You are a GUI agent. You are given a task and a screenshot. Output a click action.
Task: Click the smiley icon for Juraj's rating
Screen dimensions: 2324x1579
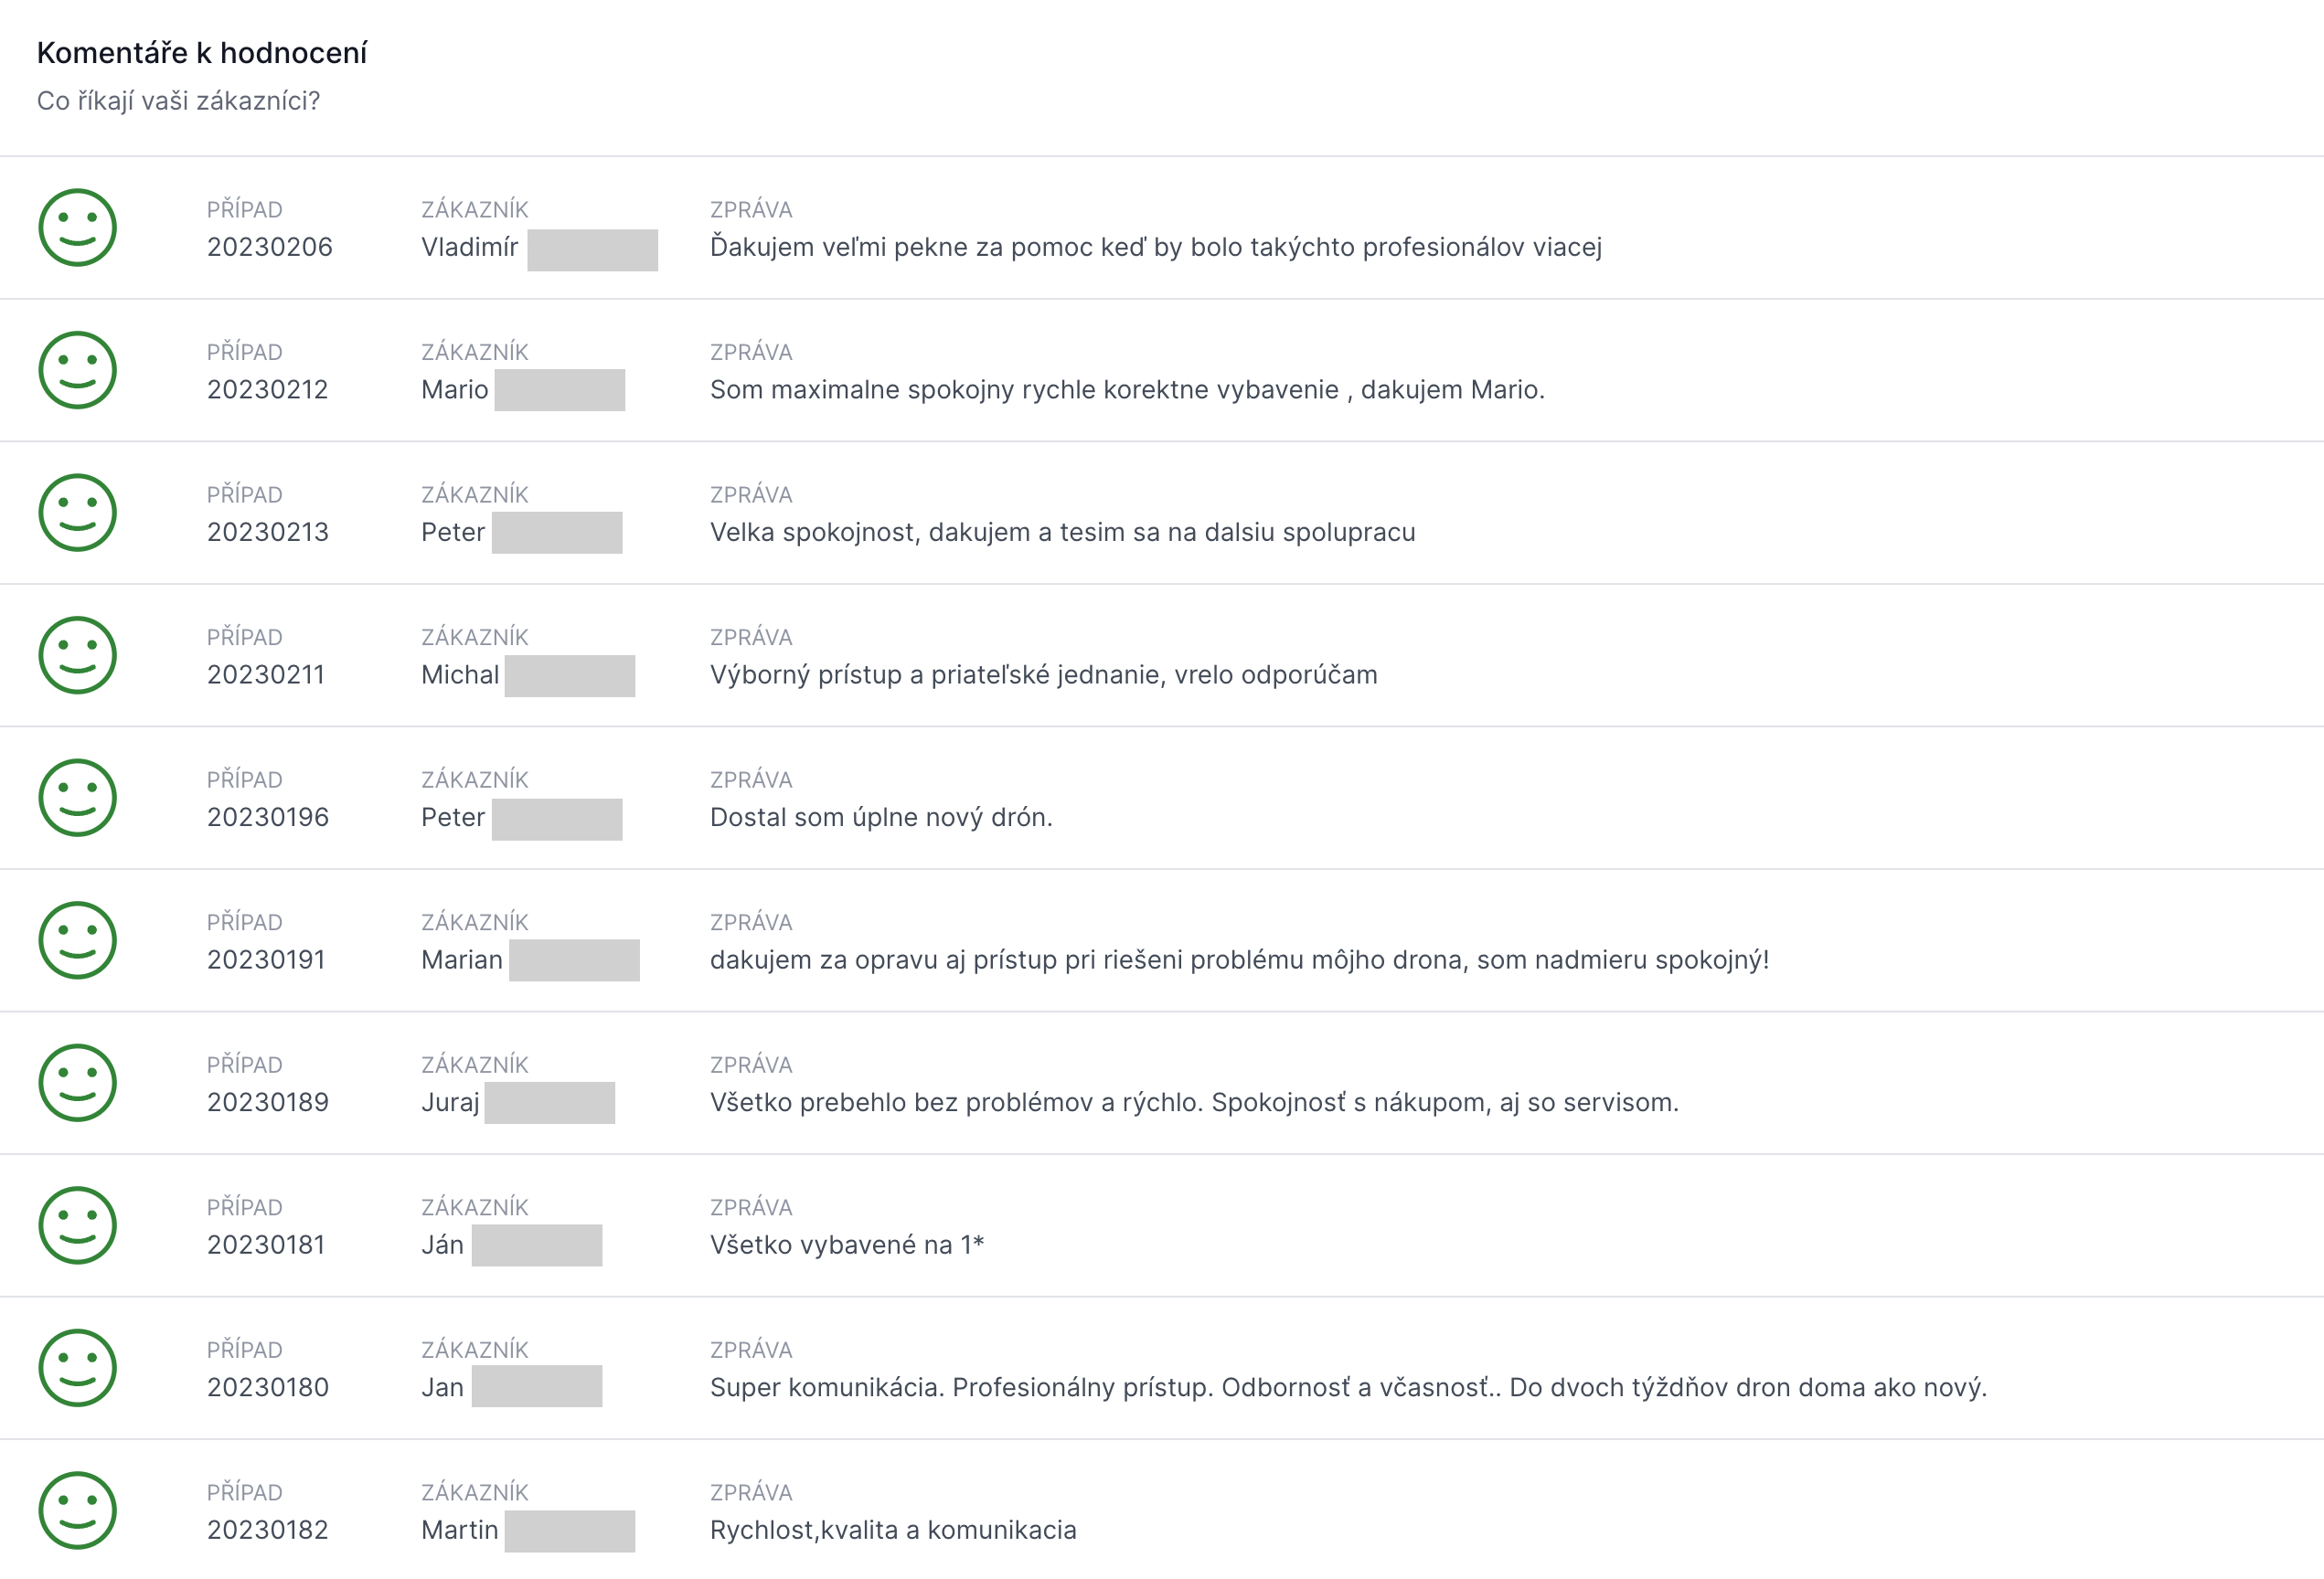tap(77, 1082)
